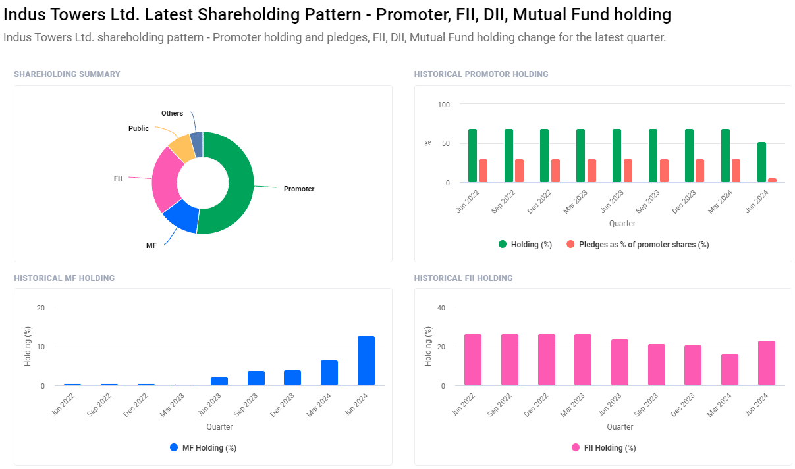Viewport: 795px width, 469px height.
Task: Toggle the Holding (%) legend in promoter chart
Action: coord(525,245)
